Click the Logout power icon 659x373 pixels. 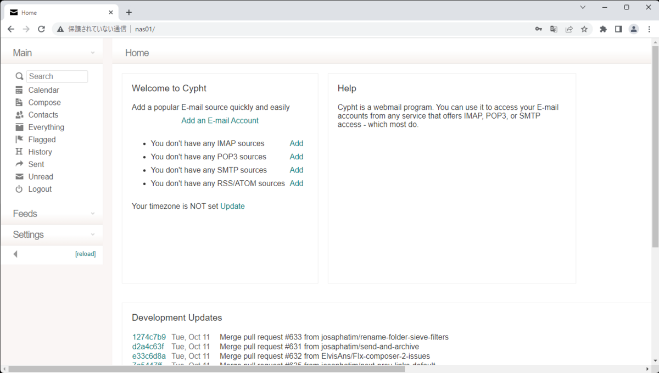coord(19,189)
